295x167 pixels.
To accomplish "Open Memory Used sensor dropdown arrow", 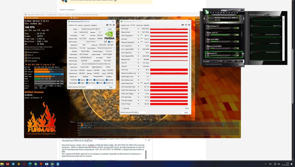I will pos(138,60).
